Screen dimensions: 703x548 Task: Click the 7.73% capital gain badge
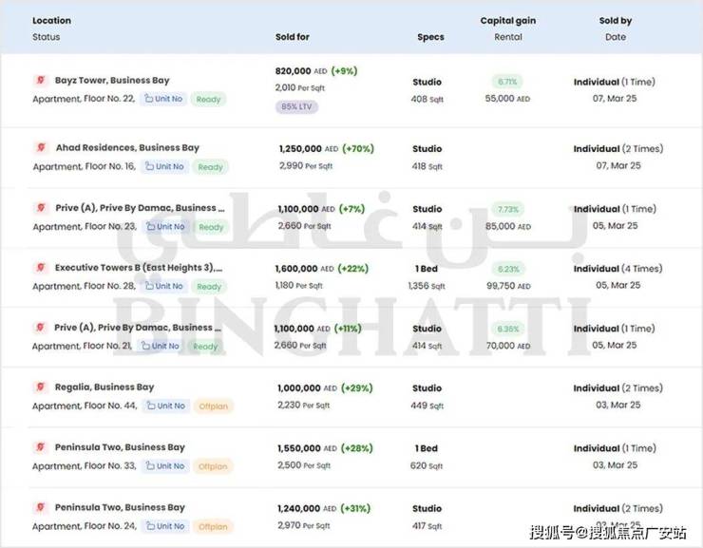coord(507,209)
